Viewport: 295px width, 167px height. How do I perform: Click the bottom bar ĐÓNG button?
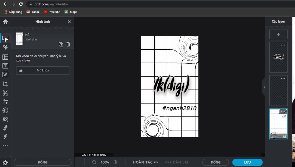tap(215, 162)
